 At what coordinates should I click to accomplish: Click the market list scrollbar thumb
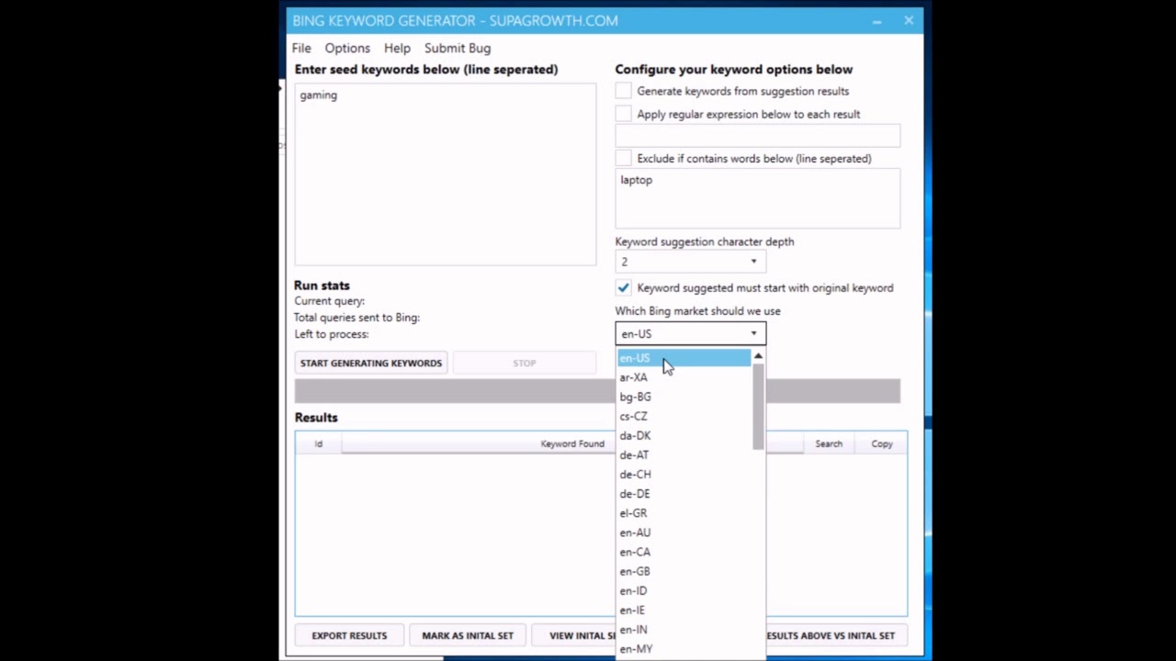click(758, 407)
